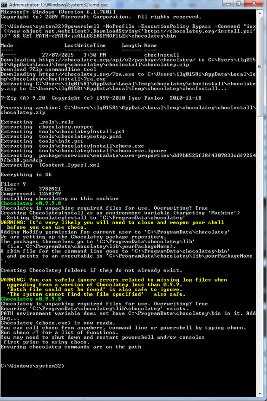
Task: Click 'Extracting tools\chocolateysetup.psm1' line
Action: click(x=61, y=136)
